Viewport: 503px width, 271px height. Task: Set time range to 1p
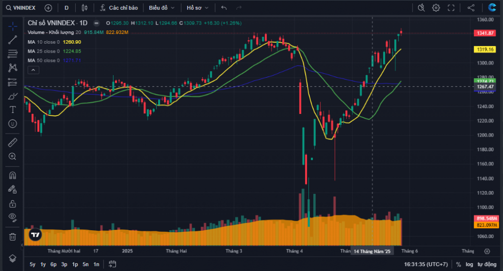(x=75, y=265)
